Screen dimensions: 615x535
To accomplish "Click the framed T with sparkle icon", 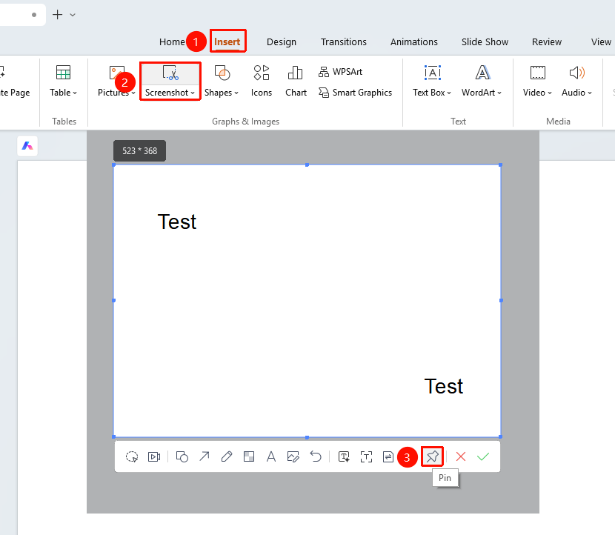I will pos(344,456).
